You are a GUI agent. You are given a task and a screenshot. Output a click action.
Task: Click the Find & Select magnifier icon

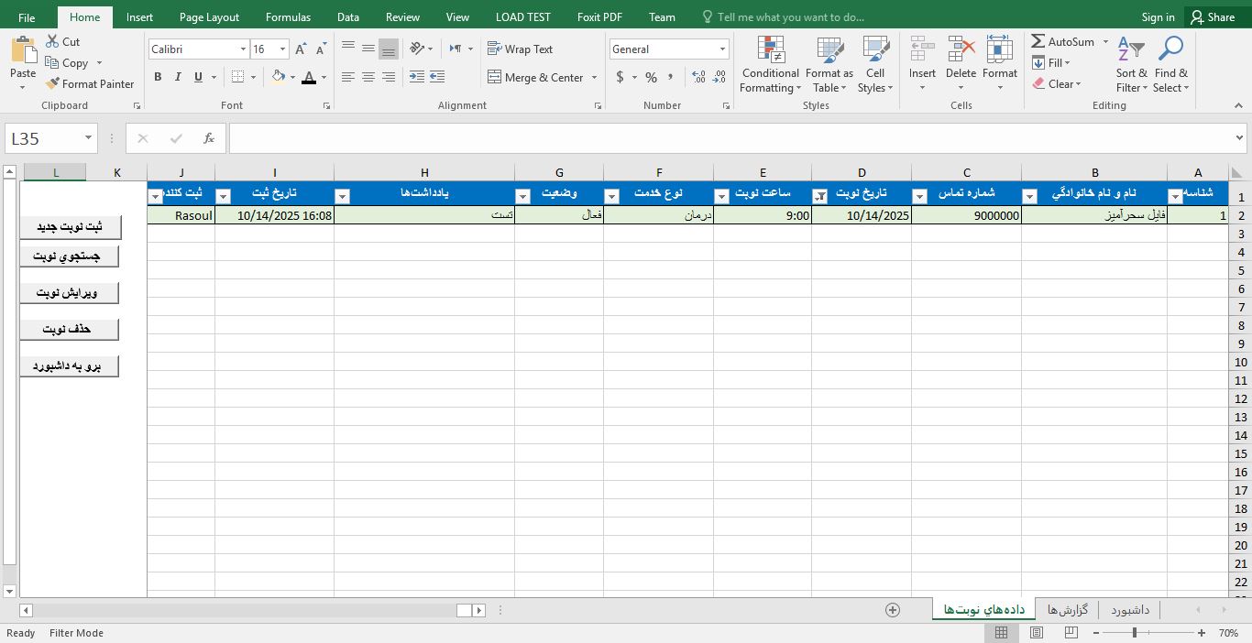tap(1170, 50)
